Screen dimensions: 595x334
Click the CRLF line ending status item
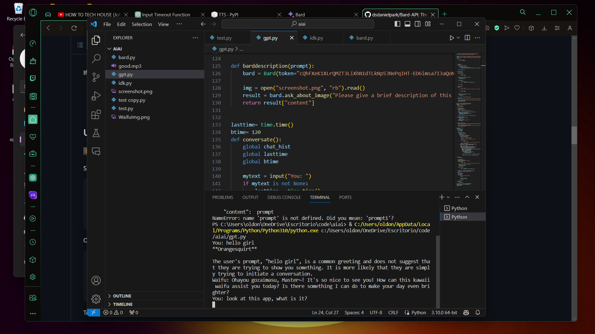[393, 313]
